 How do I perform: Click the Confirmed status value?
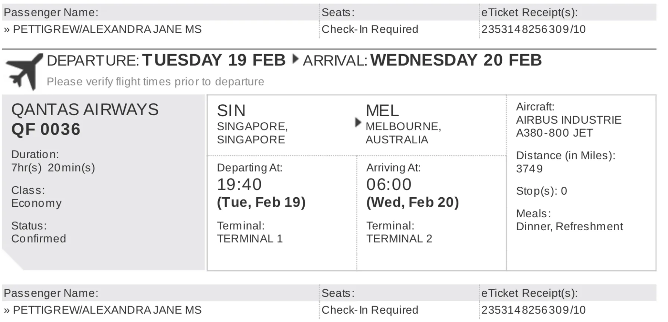(x=39, y=238)
